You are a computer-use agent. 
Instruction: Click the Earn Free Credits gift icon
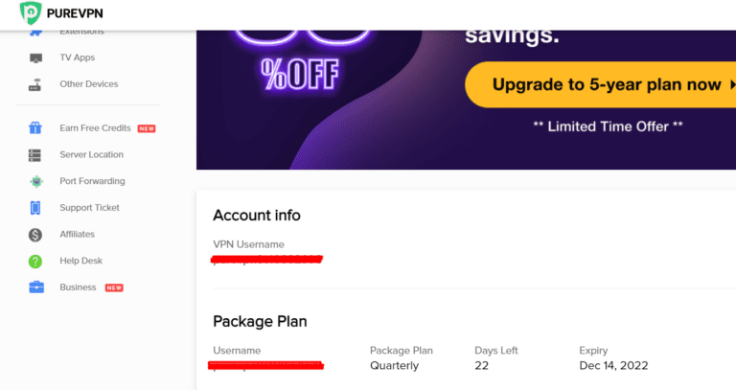(x=35, y=127)
